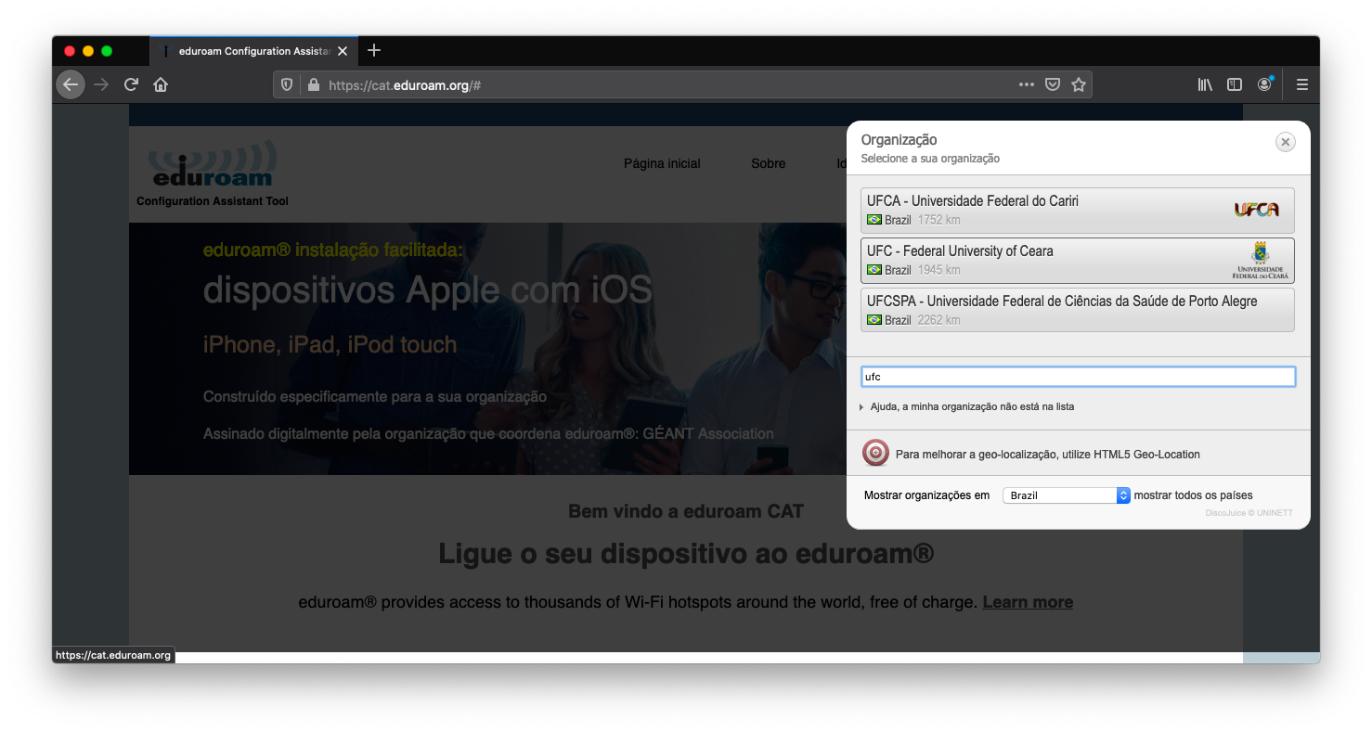Open the 'Página inicial' menu item
This screenshot has height=732, width=1372.
(x=662, y=163)
